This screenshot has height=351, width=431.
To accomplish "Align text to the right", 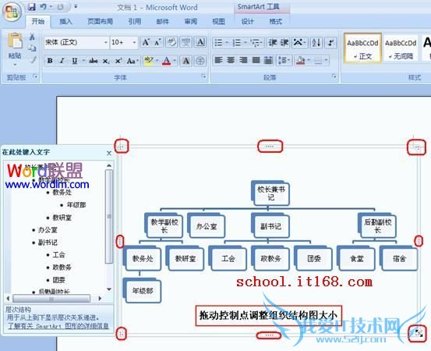I will [x=243, y=60].
